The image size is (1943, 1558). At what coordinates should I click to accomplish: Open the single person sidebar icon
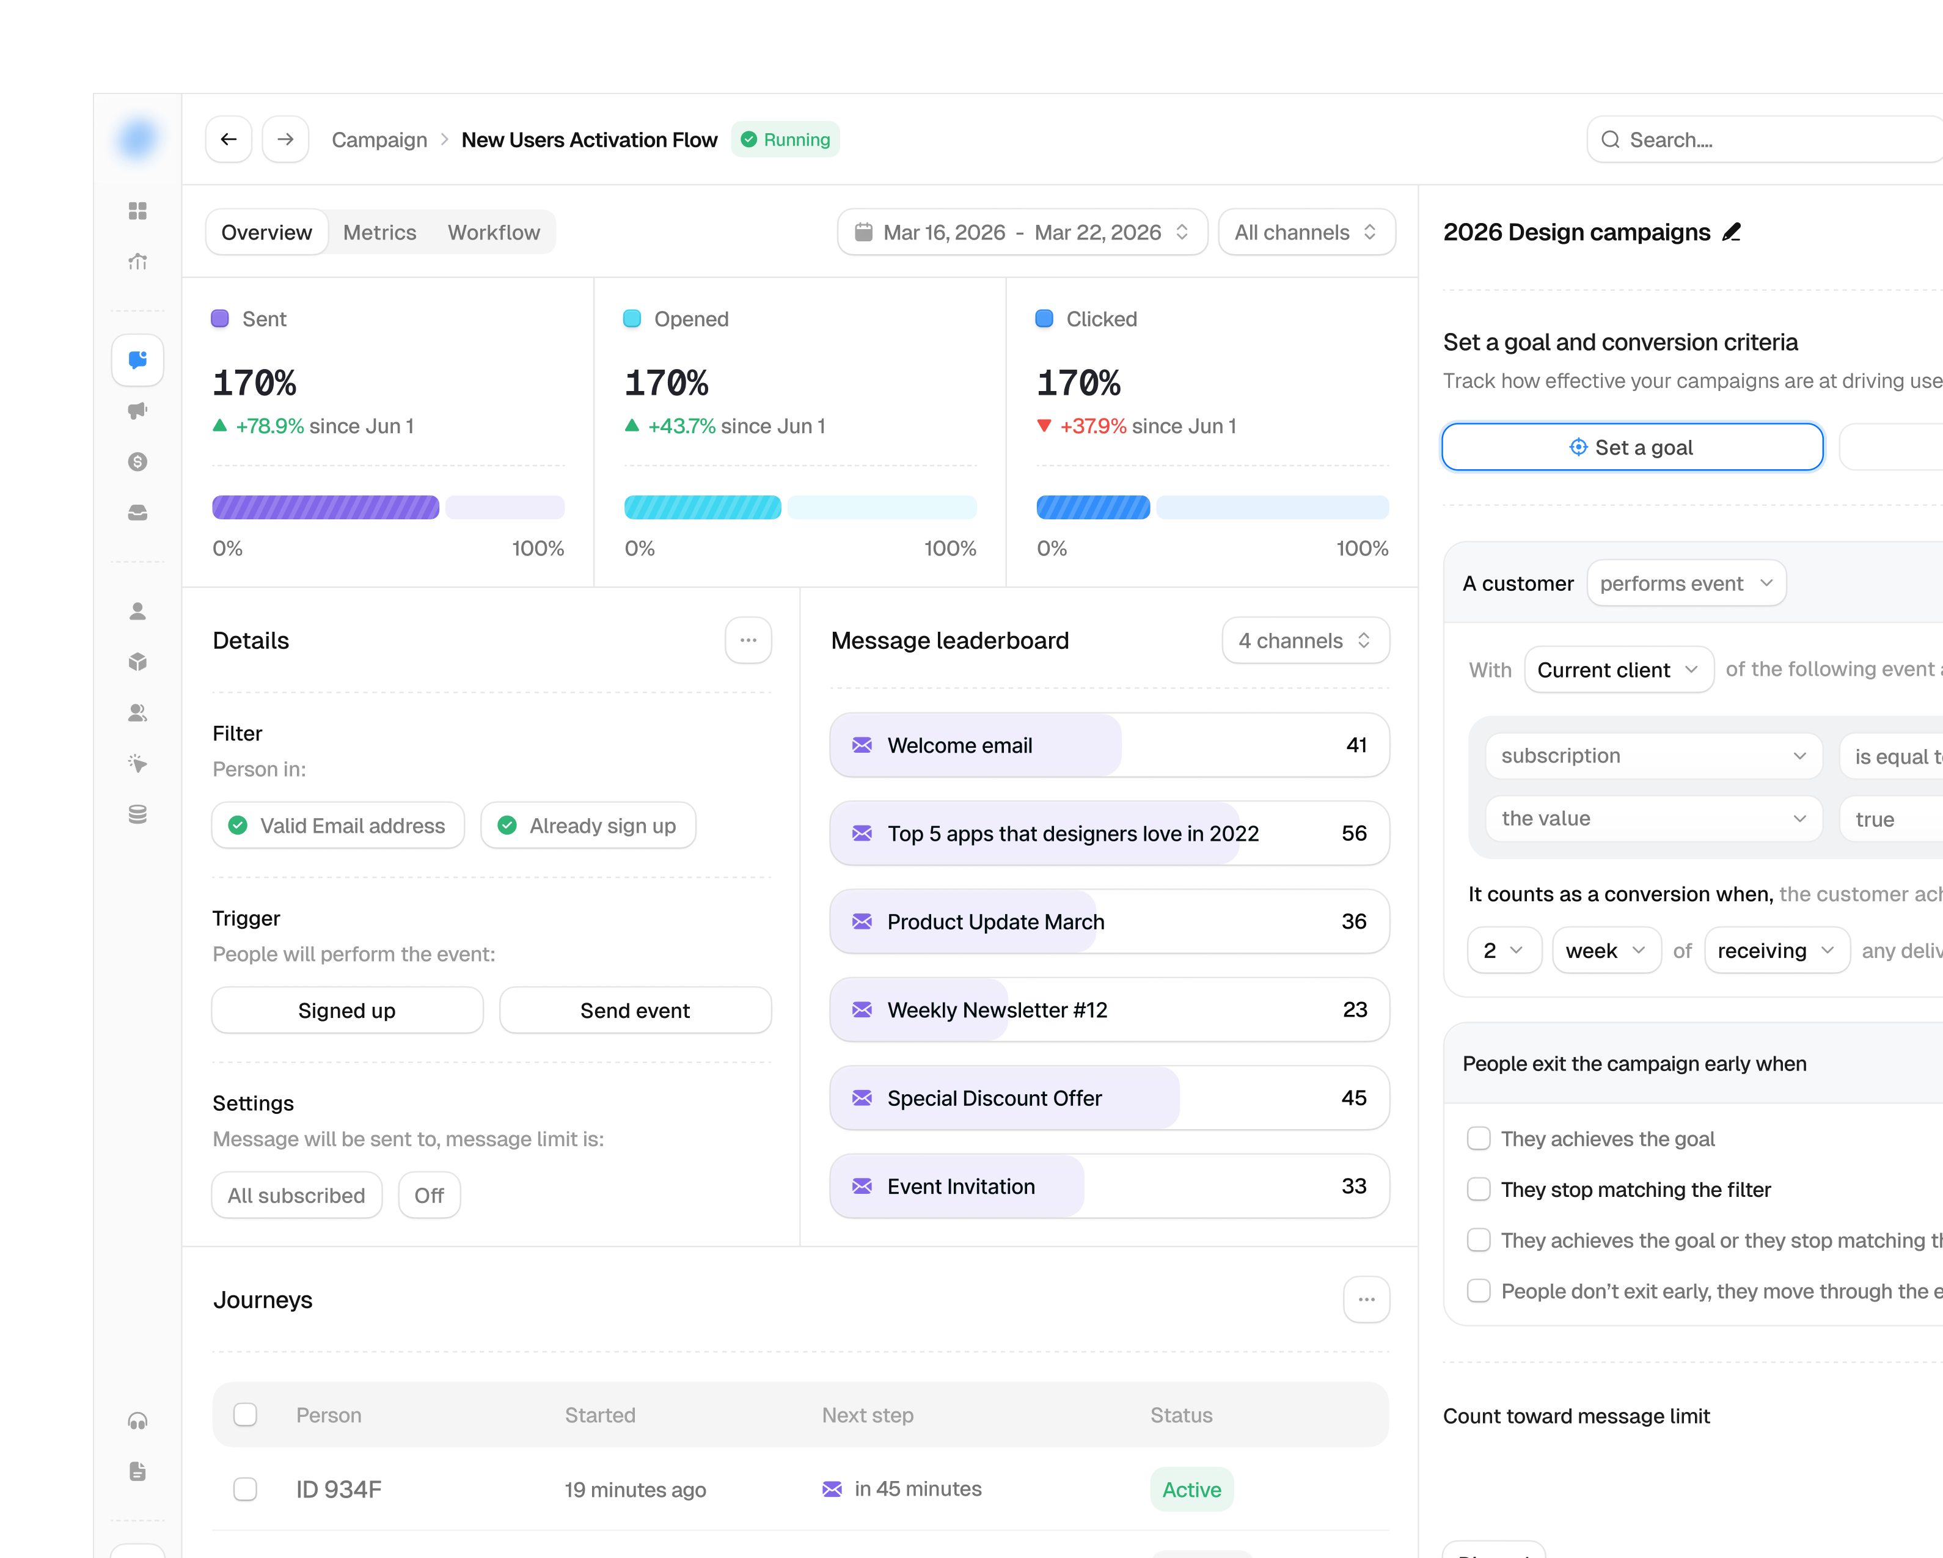point(137,611)
